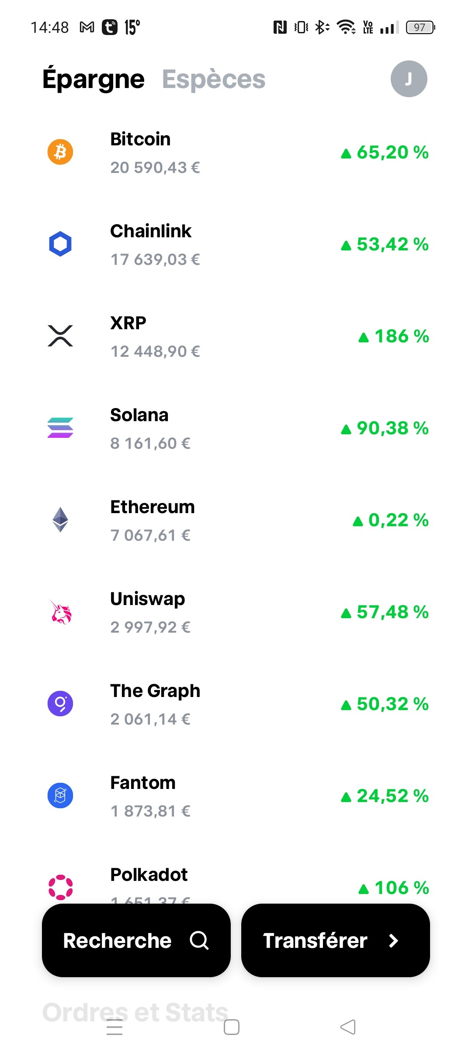Open the Recherche search button
This screenshot has width=472, height=1056.
(x=136, y=940)
